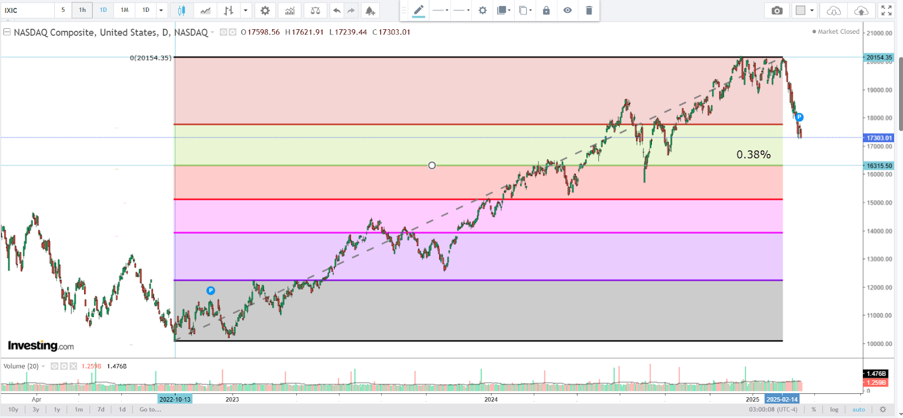Click the 17303.01 price label on axis
This screenshot has height=418, width=903.
pos(879,137)
